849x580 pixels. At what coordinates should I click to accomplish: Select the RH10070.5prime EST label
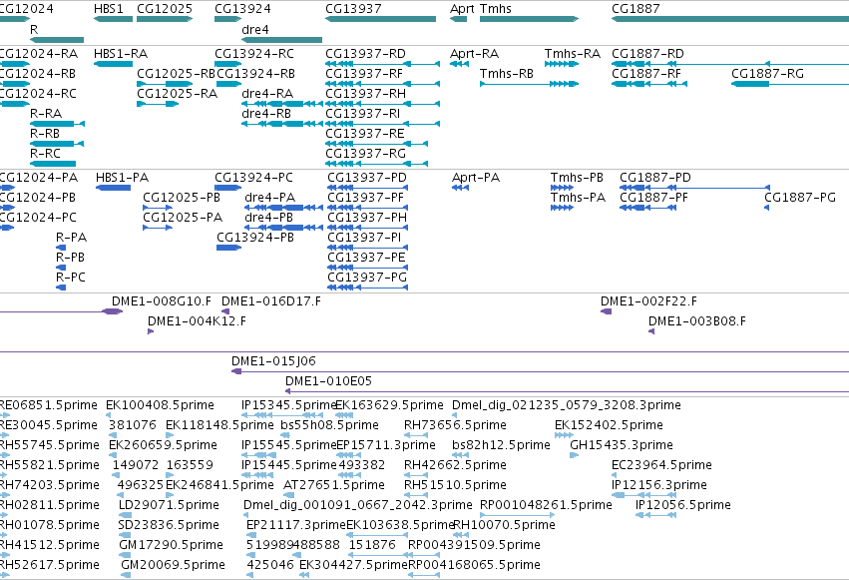coord(504,525)
